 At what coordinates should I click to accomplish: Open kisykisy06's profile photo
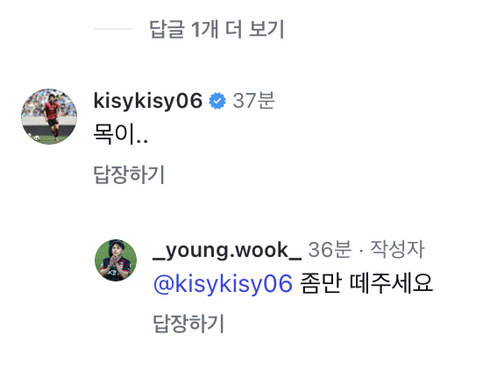point(49,117)
